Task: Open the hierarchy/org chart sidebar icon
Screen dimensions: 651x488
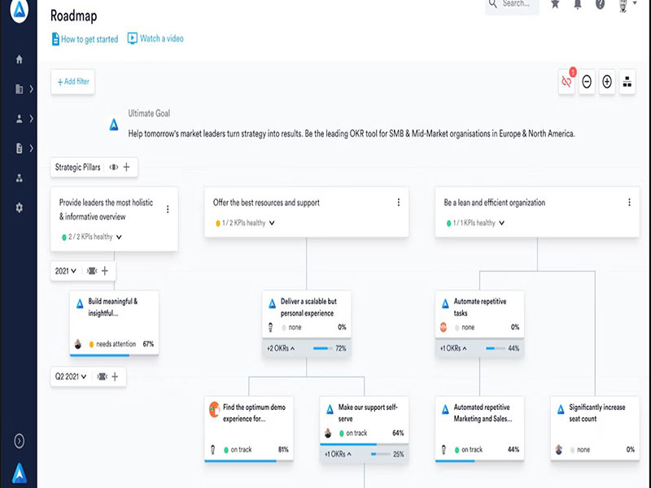Action: point(19,178)
